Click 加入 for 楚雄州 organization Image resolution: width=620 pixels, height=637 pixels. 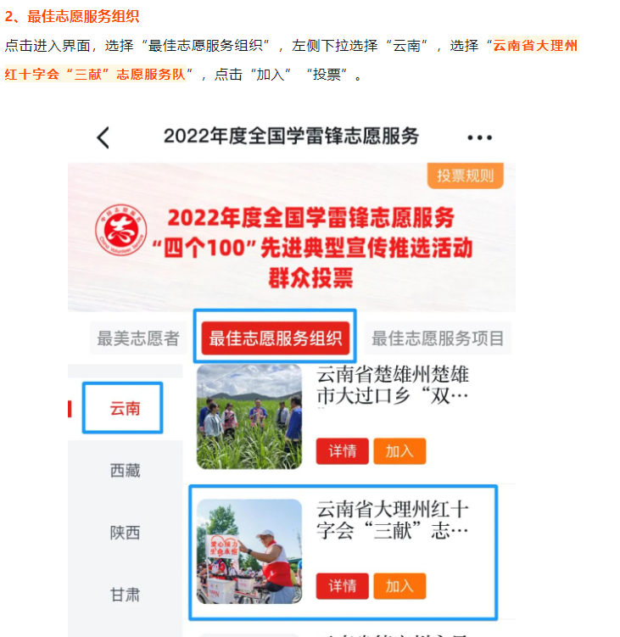click(x=399, y=451)
